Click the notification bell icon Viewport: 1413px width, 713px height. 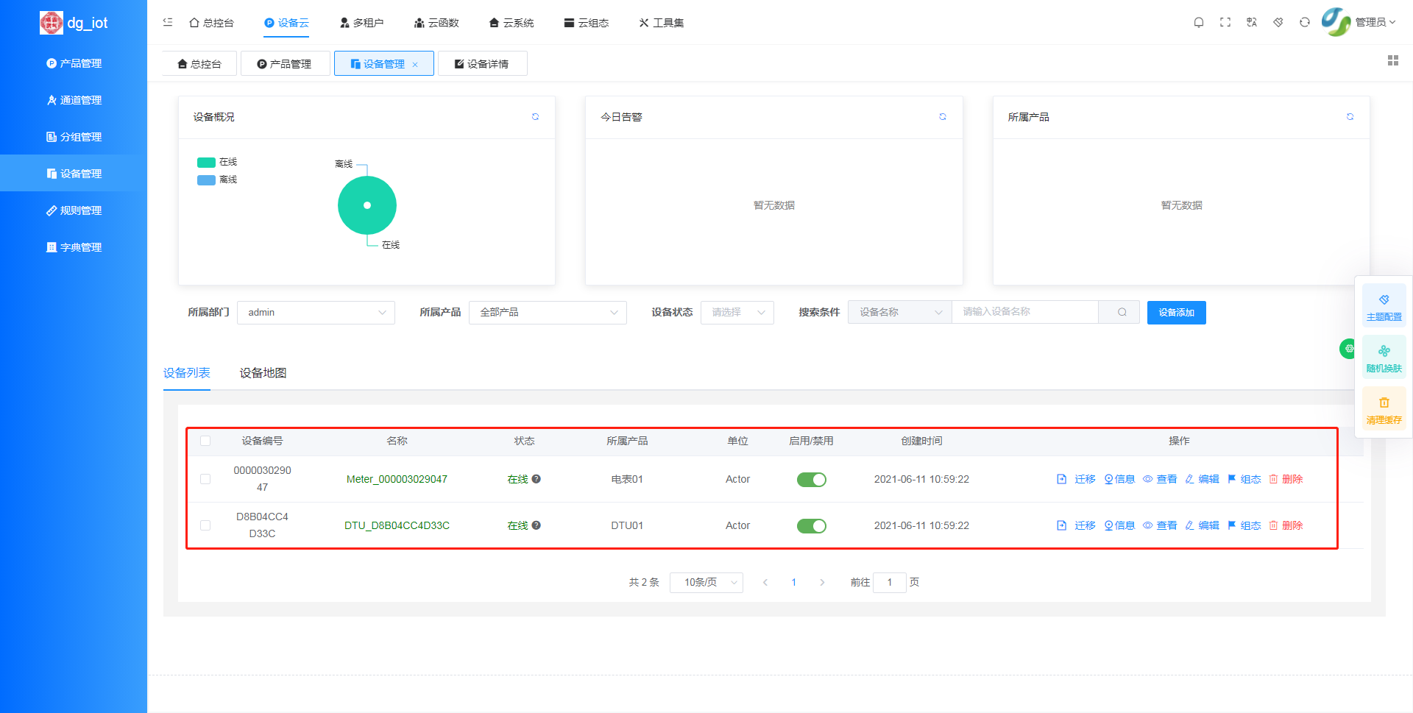pyautogui.click(x=1199, y=22)
